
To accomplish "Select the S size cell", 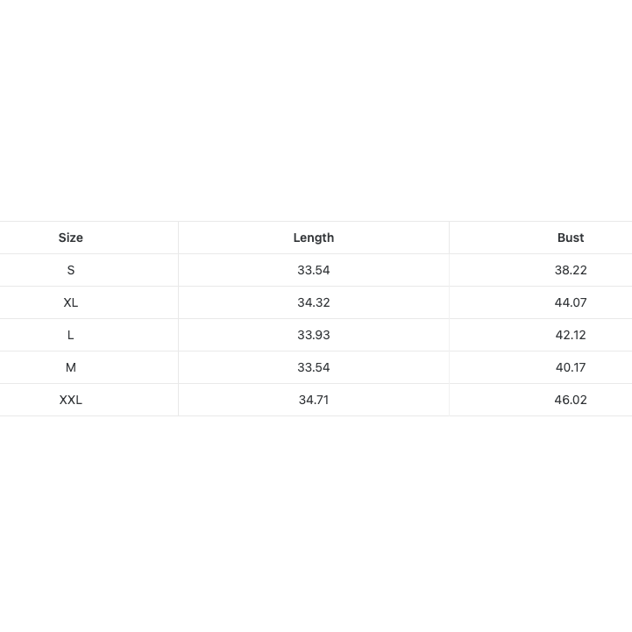I will coord(70,270).
